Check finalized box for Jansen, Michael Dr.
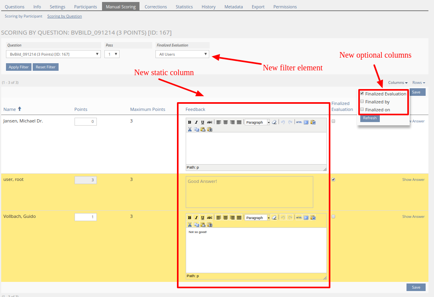This screenshot has width=434, height=297. point(333,121)
